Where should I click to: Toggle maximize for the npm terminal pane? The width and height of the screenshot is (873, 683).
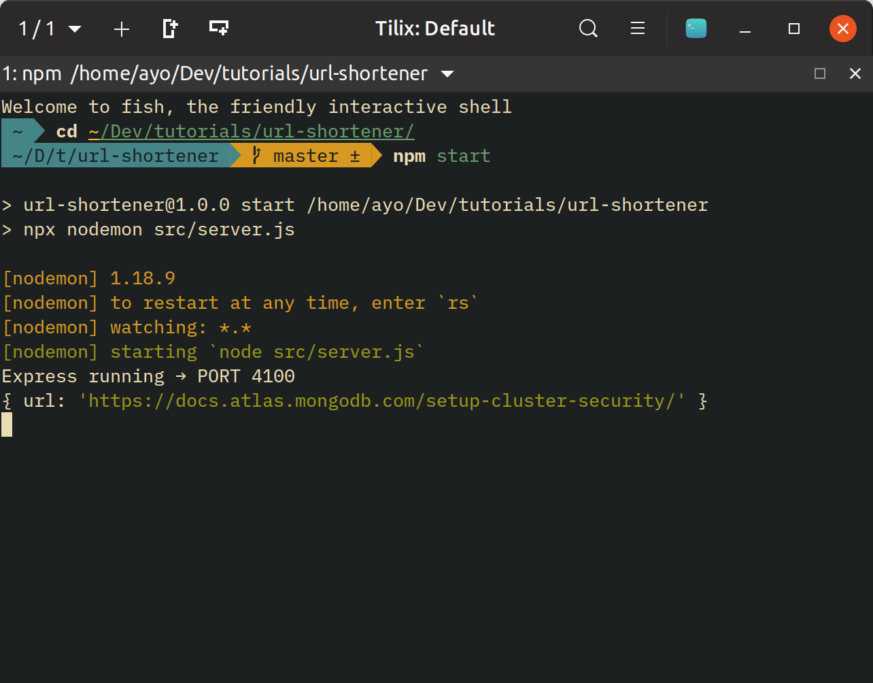820,73
